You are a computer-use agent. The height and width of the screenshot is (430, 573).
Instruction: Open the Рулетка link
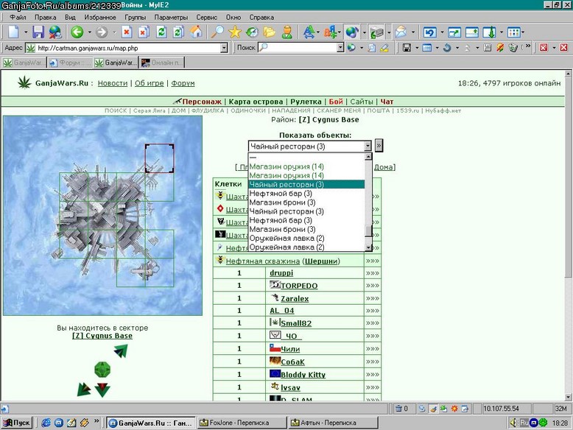306,102
